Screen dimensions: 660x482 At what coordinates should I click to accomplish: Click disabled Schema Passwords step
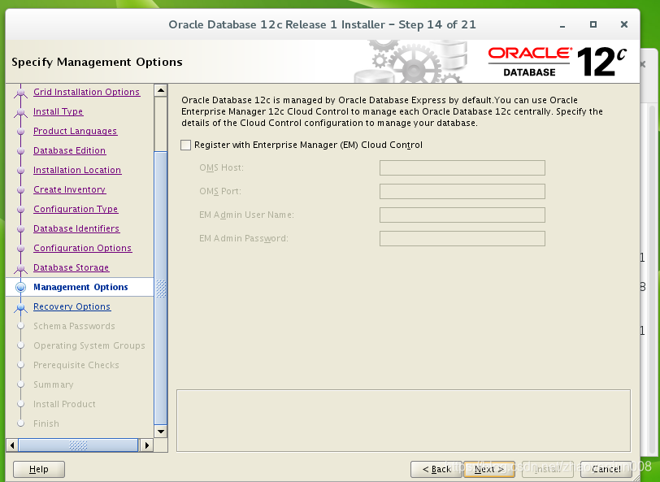click(74, 326)
